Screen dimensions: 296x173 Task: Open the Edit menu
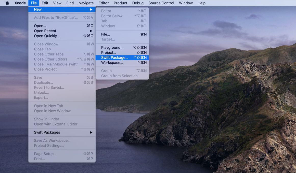(x=45, y=3)
